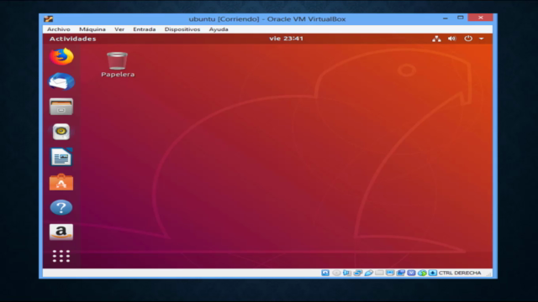Click the keyboard capture arrow icon
This screenshot has height=302, width=538.
click(433, 273)
